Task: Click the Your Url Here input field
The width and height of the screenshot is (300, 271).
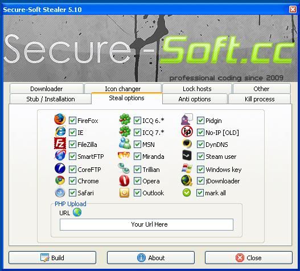Action: (146, 224)
